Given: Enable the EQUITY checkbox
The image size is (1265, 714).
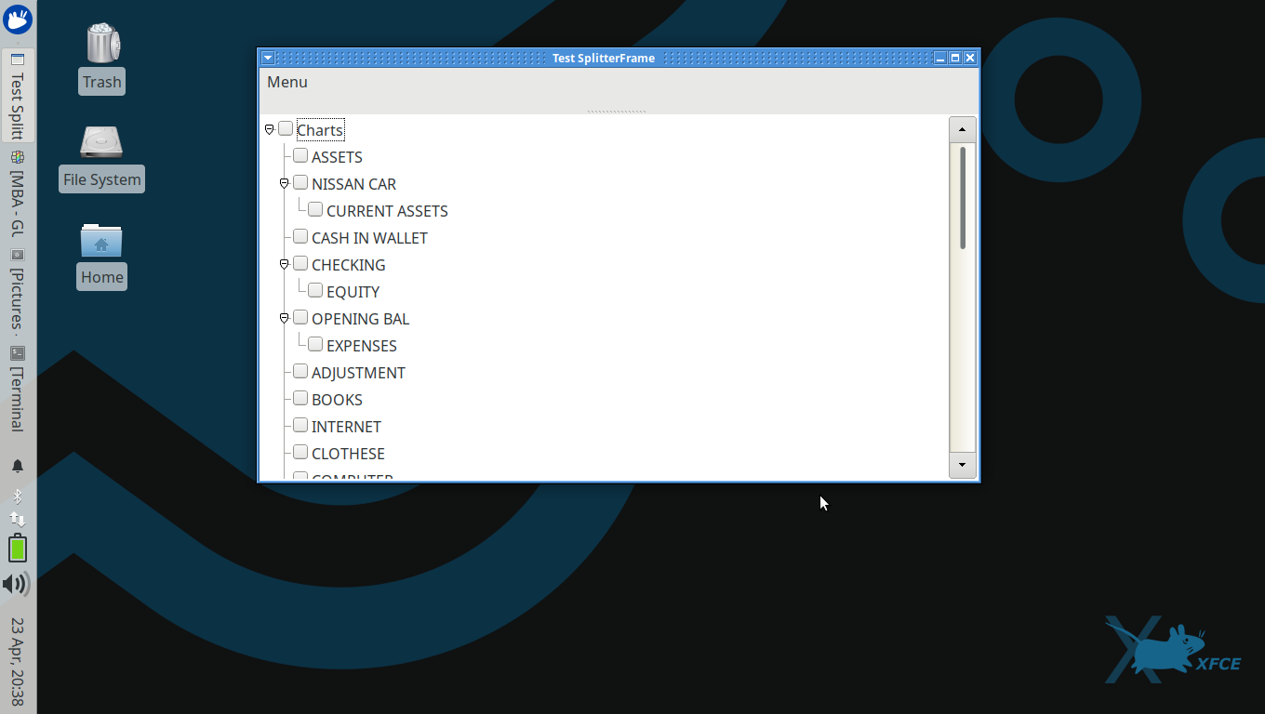Looking at the screenshot, I should (x=315, y=291).
